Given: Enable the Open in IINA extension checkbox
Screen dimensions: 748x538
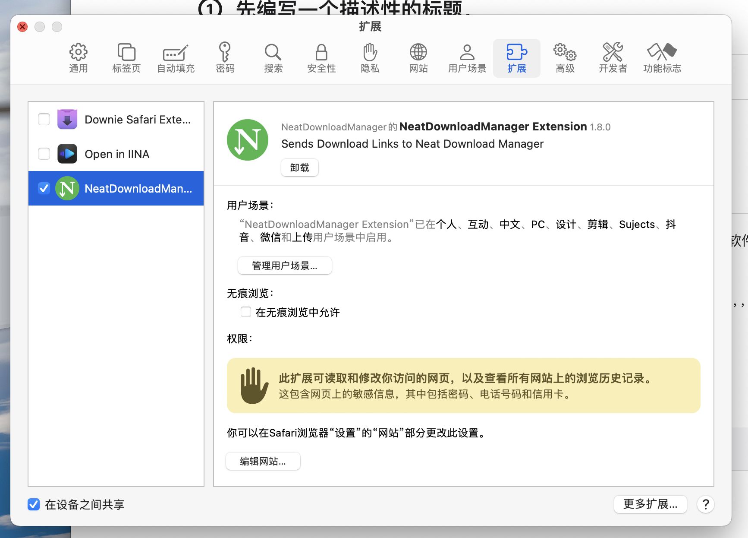Looking at the screenshot, I should (44, 154).
